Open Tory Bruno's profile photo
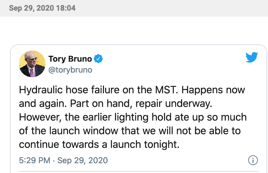The width and height of the screenshot is (268, 173). pos(32,64)
